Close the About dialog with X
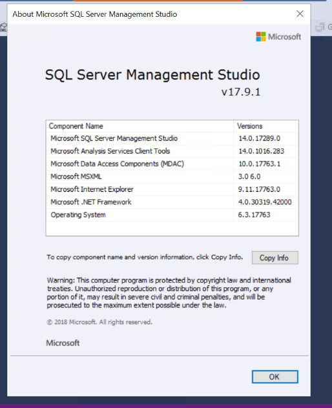This screenshot has height=408, width=332. [300, 14]
